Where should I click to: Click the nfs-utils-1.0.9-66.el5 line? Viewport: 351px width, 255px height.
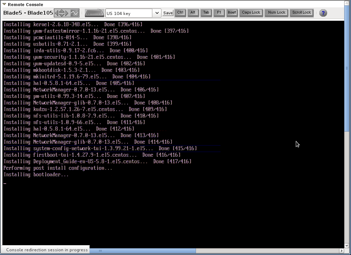coord(74,122)
